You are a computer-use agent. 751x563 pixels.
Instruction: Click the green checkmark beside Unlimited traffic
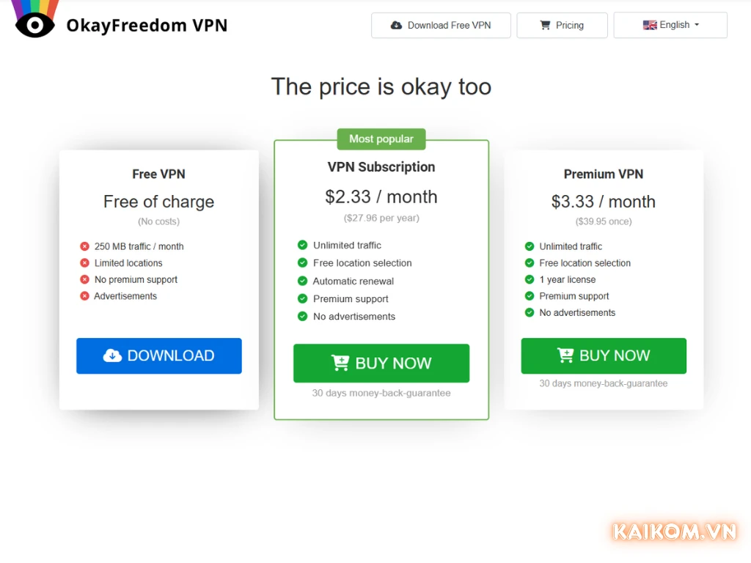click(303, 245)
